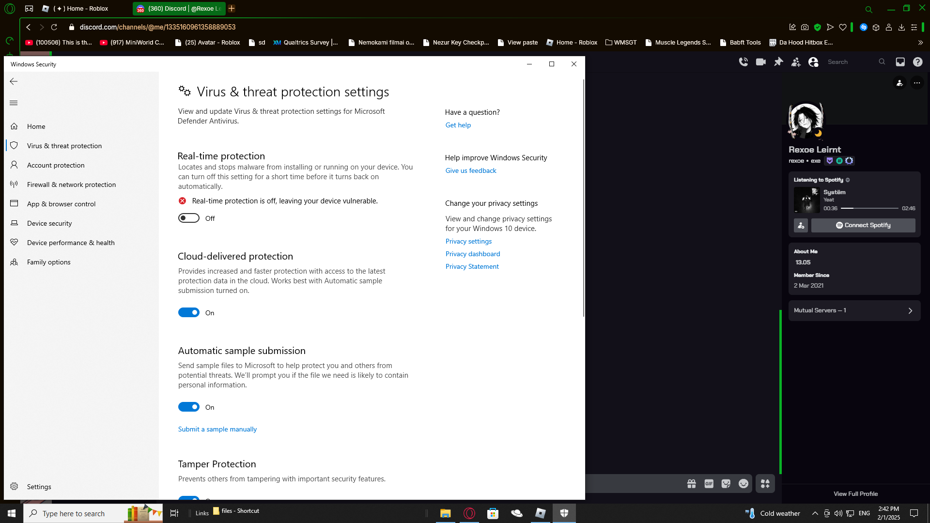Open Firewall & network protection section
Viewport: 930px width, 523px height.
click(x=71, y=185)
